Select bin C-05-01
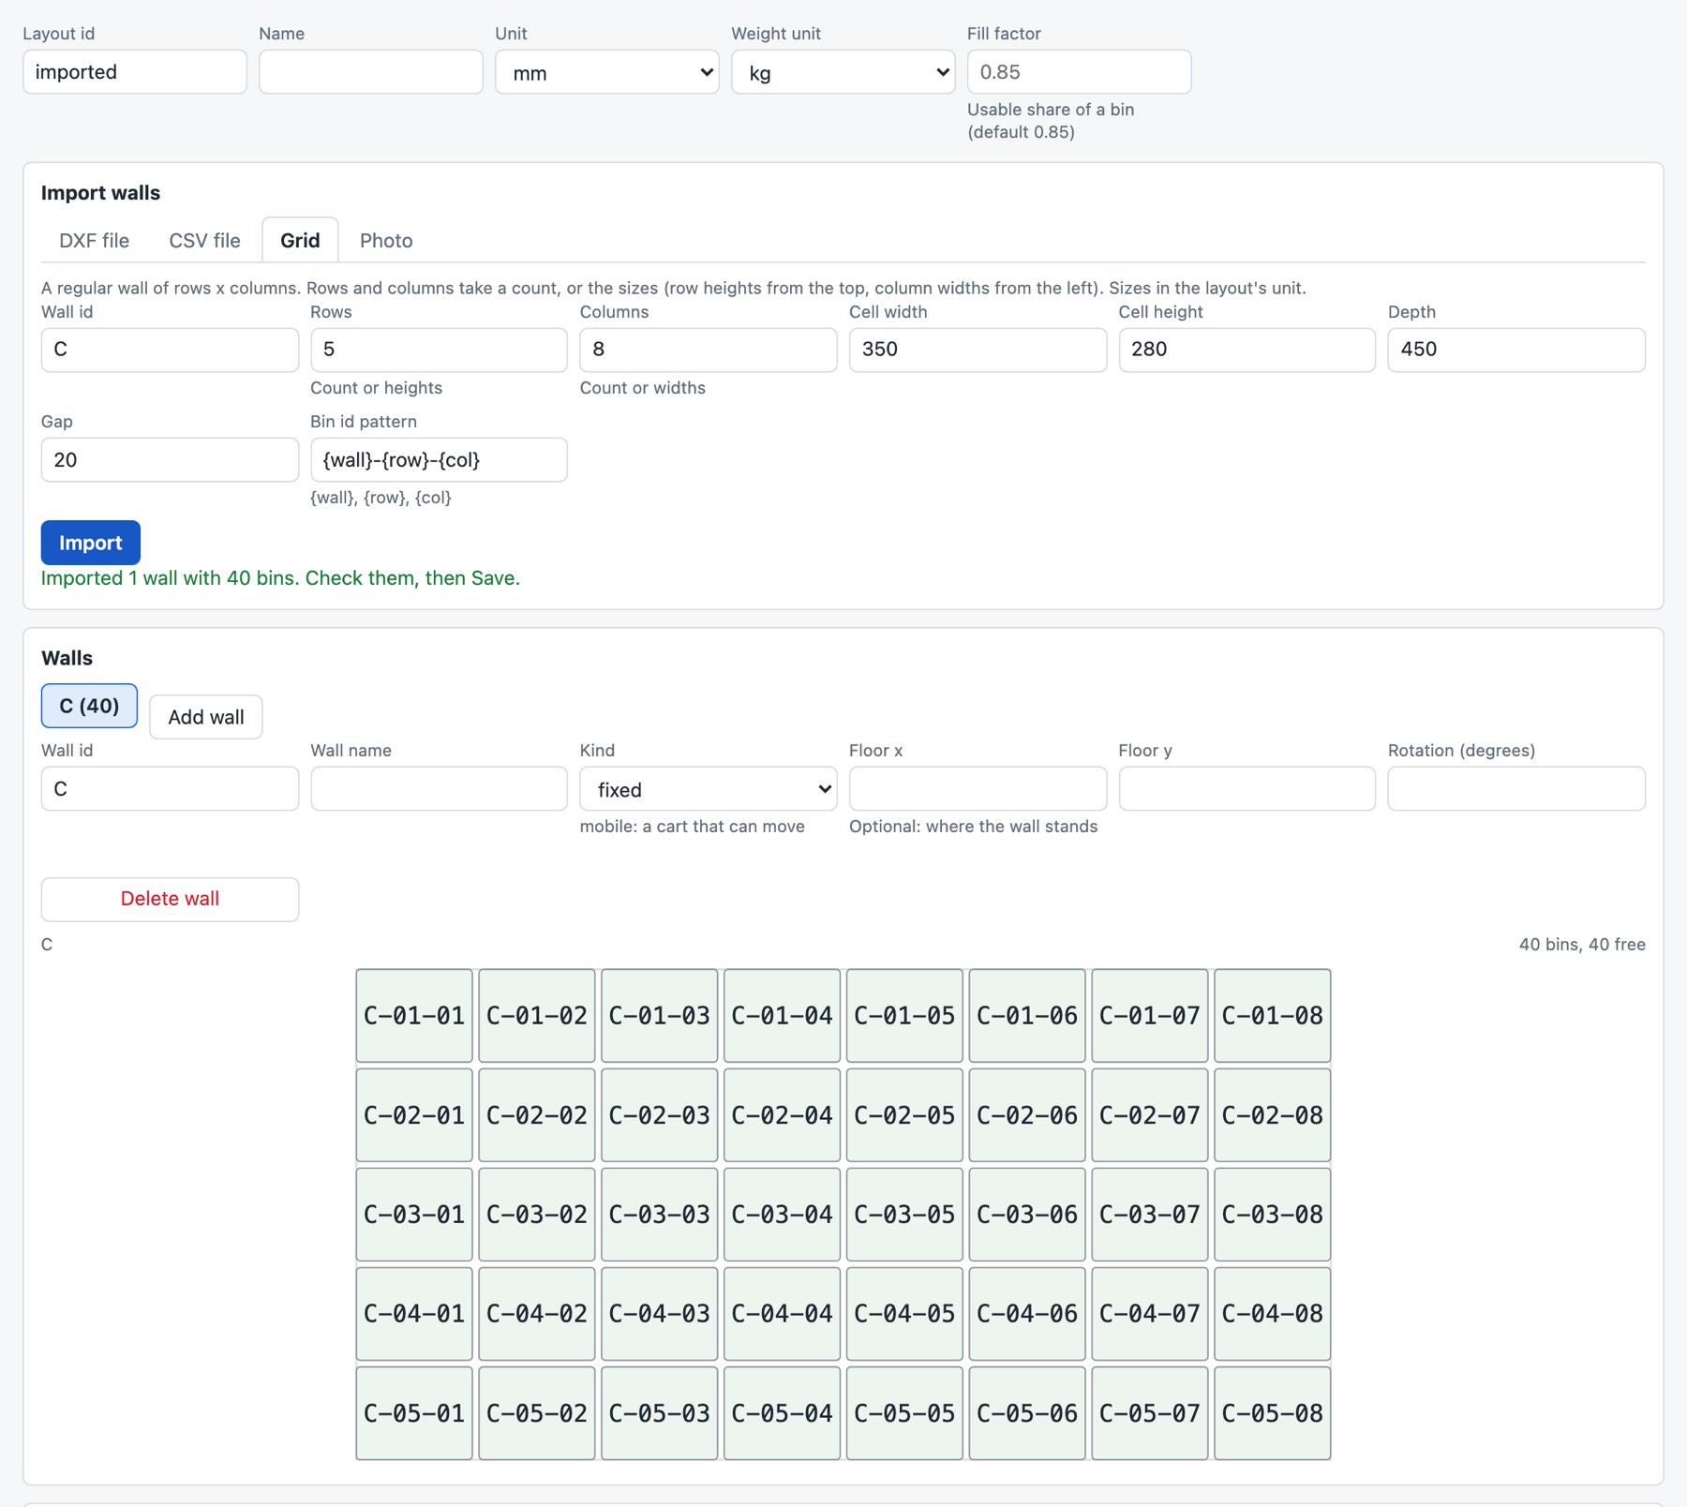The width and height of the screenshot is (1687, 1507). tap(414, 1413)
